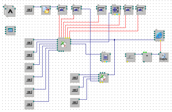The width and height of the screenshot is (172, 112).
Task: Select the main form window component
Action: [10, 31]
